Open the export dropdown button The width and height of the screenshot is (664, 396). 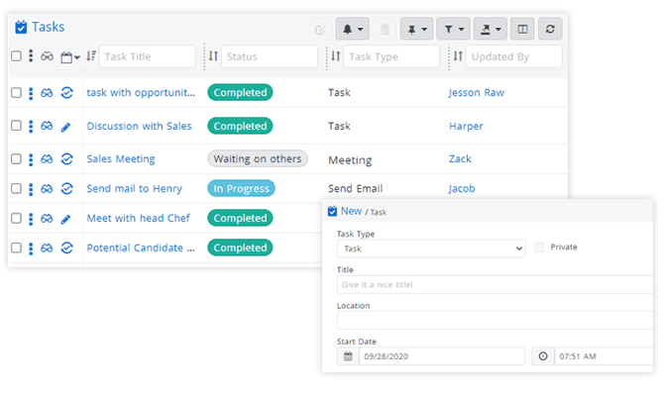pyautogui.click(x=491, y=29)
